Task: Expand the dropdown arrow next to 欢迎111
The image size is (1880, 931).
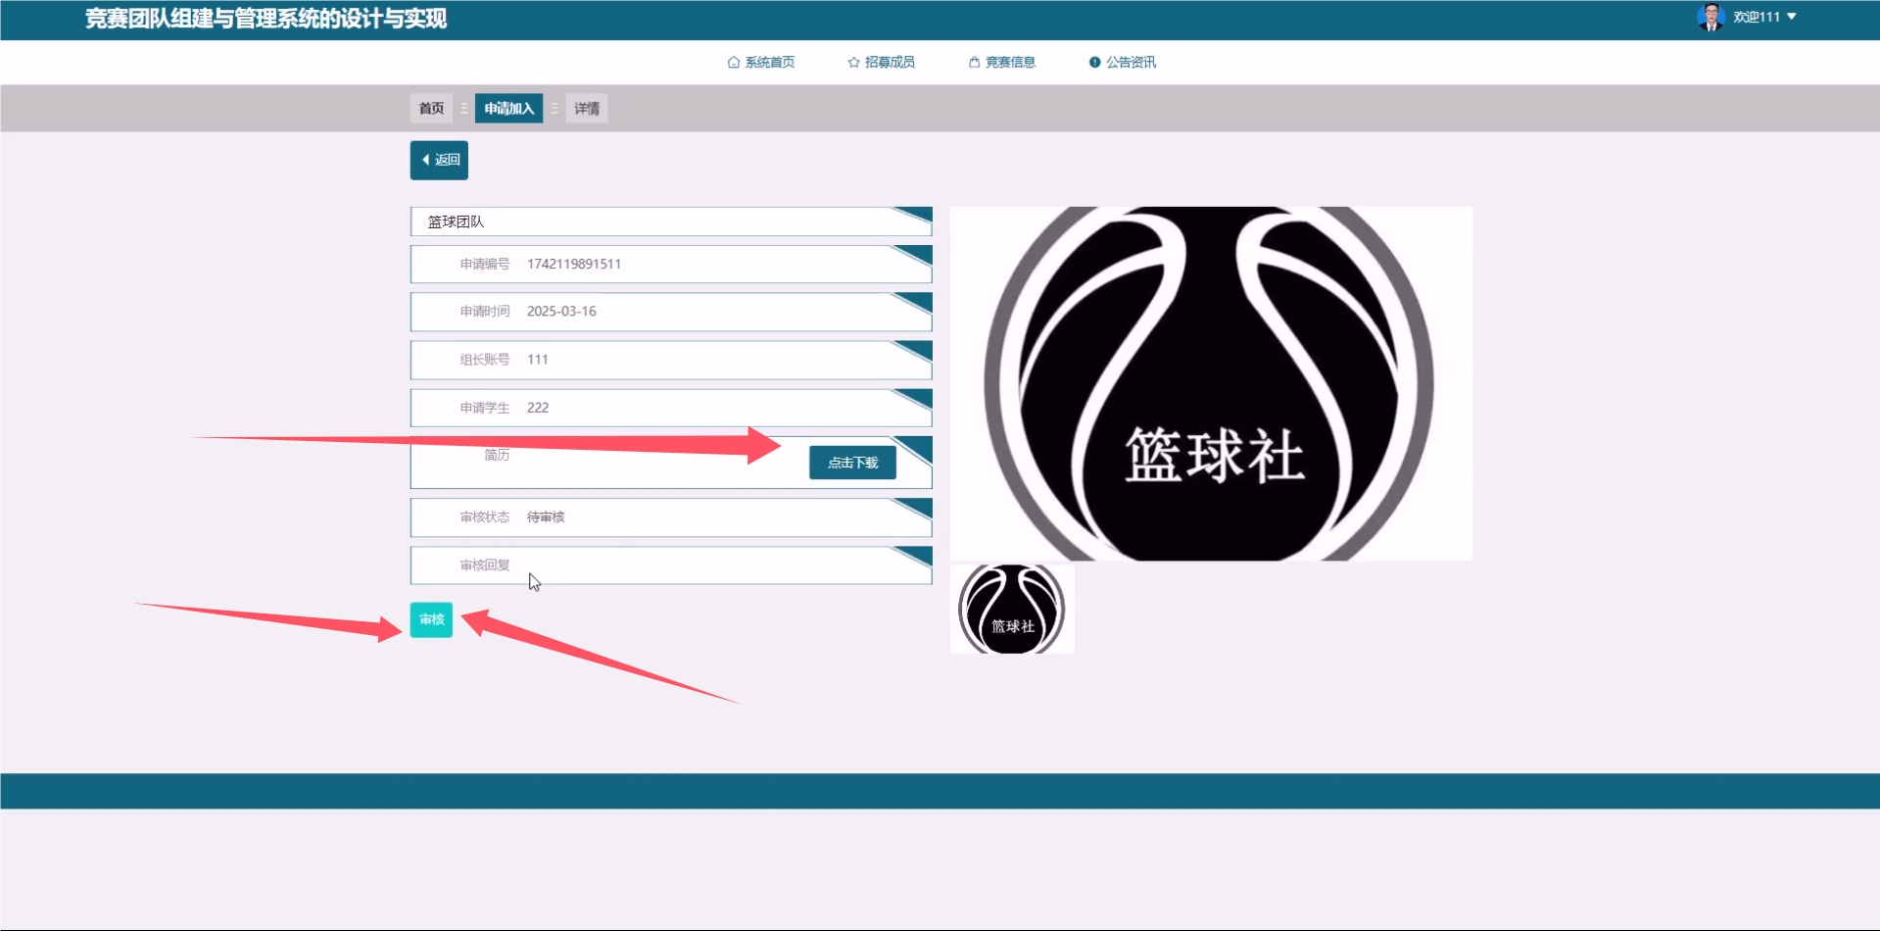Action: [x=1792, y=17]
